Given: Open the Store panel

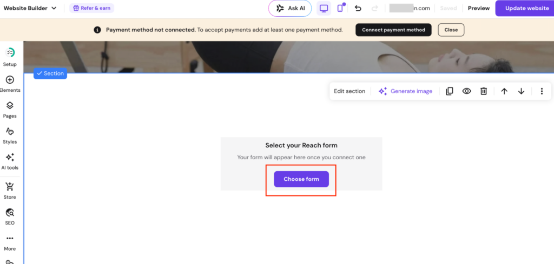Looking at the screenshot, I should [x=10, y=191].
